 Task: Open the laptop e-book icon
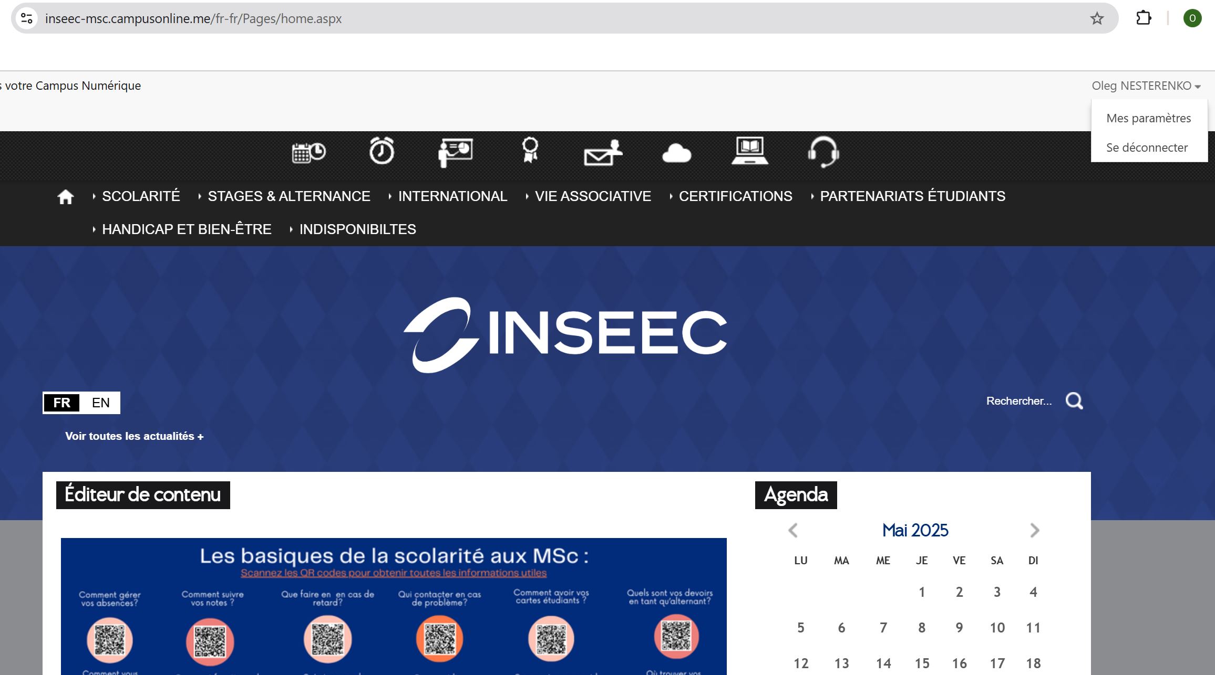[750, 151]
